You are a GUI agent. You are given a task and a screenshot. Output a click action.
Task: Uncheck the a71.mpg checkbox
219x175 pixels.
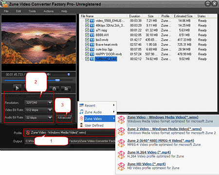click(87, 30)
